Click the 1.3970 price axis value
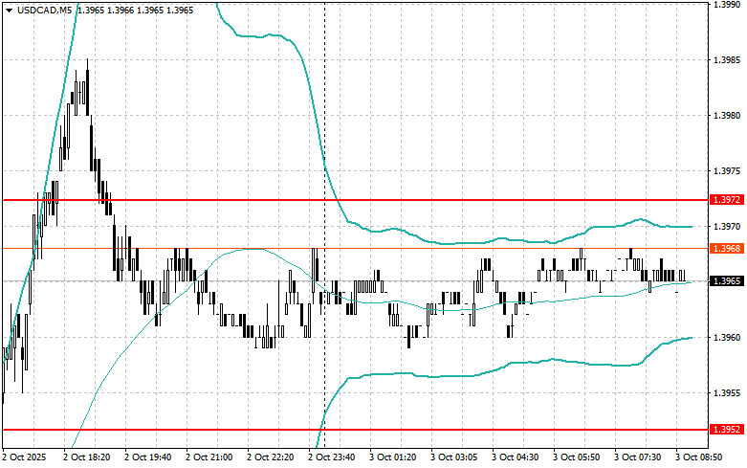This screenshot has height=468, width=747. coord(727,226)
